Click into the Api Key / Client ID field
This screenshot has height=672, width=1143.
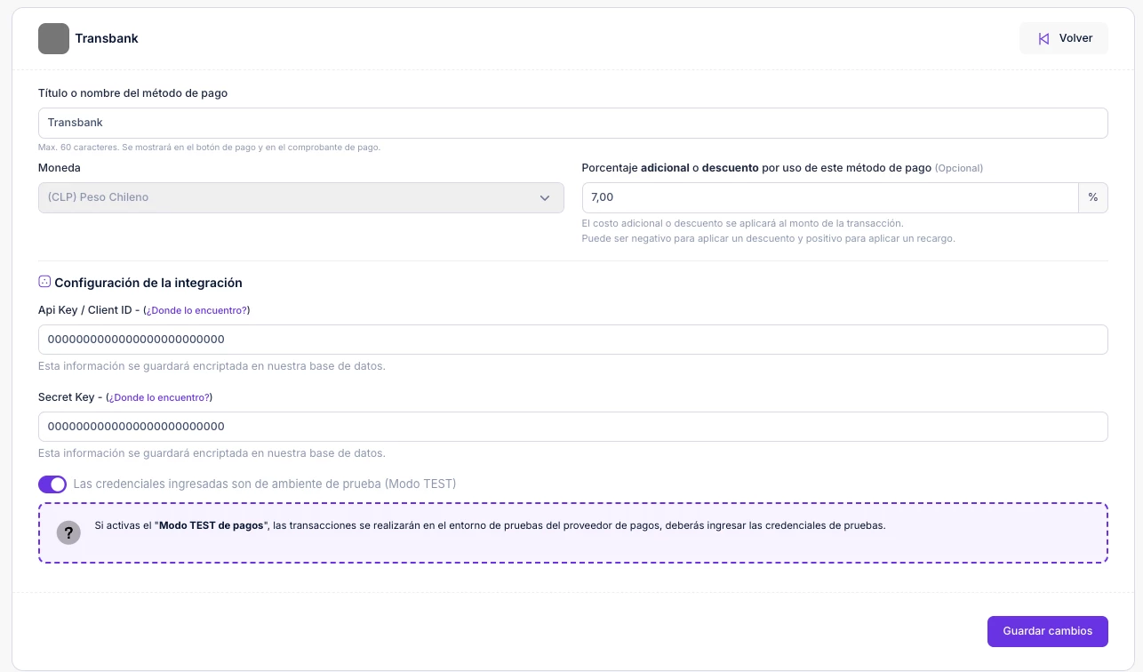[572, 340]
